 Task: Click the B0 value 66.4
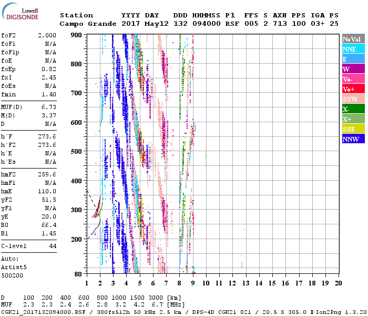49,225
